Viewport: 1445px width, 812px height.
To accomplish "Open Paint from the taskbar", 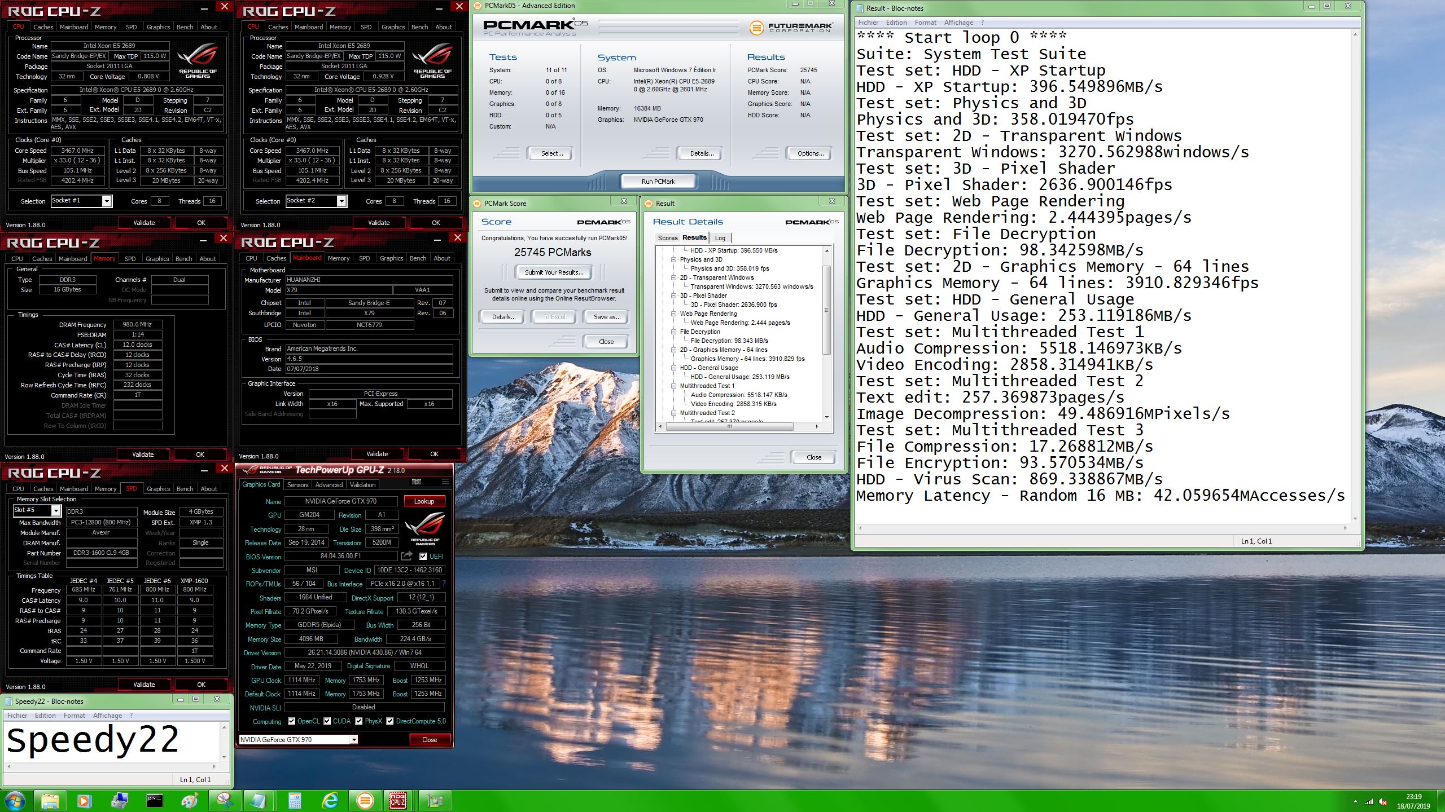I will pos(190,801).
